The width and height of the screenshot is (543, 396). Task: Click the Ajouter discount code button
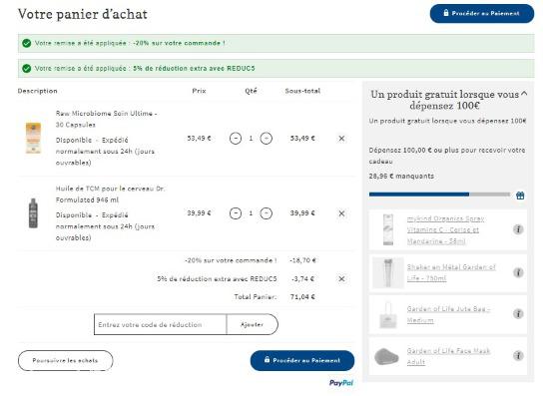click(x=253, y=325)
